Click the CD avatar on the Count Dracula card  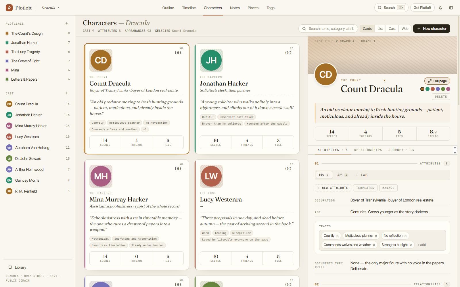pos(101,60)
